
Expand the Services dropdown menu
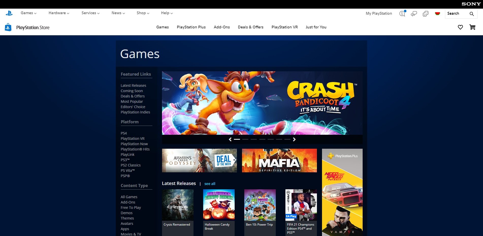tap(90, 13)
